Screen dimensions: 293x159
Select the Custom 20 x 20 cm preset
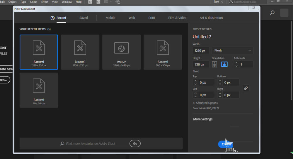[39, 90]
